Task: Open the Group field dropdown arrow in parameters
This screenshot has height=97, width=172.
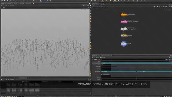Action: tap(170, 61)
